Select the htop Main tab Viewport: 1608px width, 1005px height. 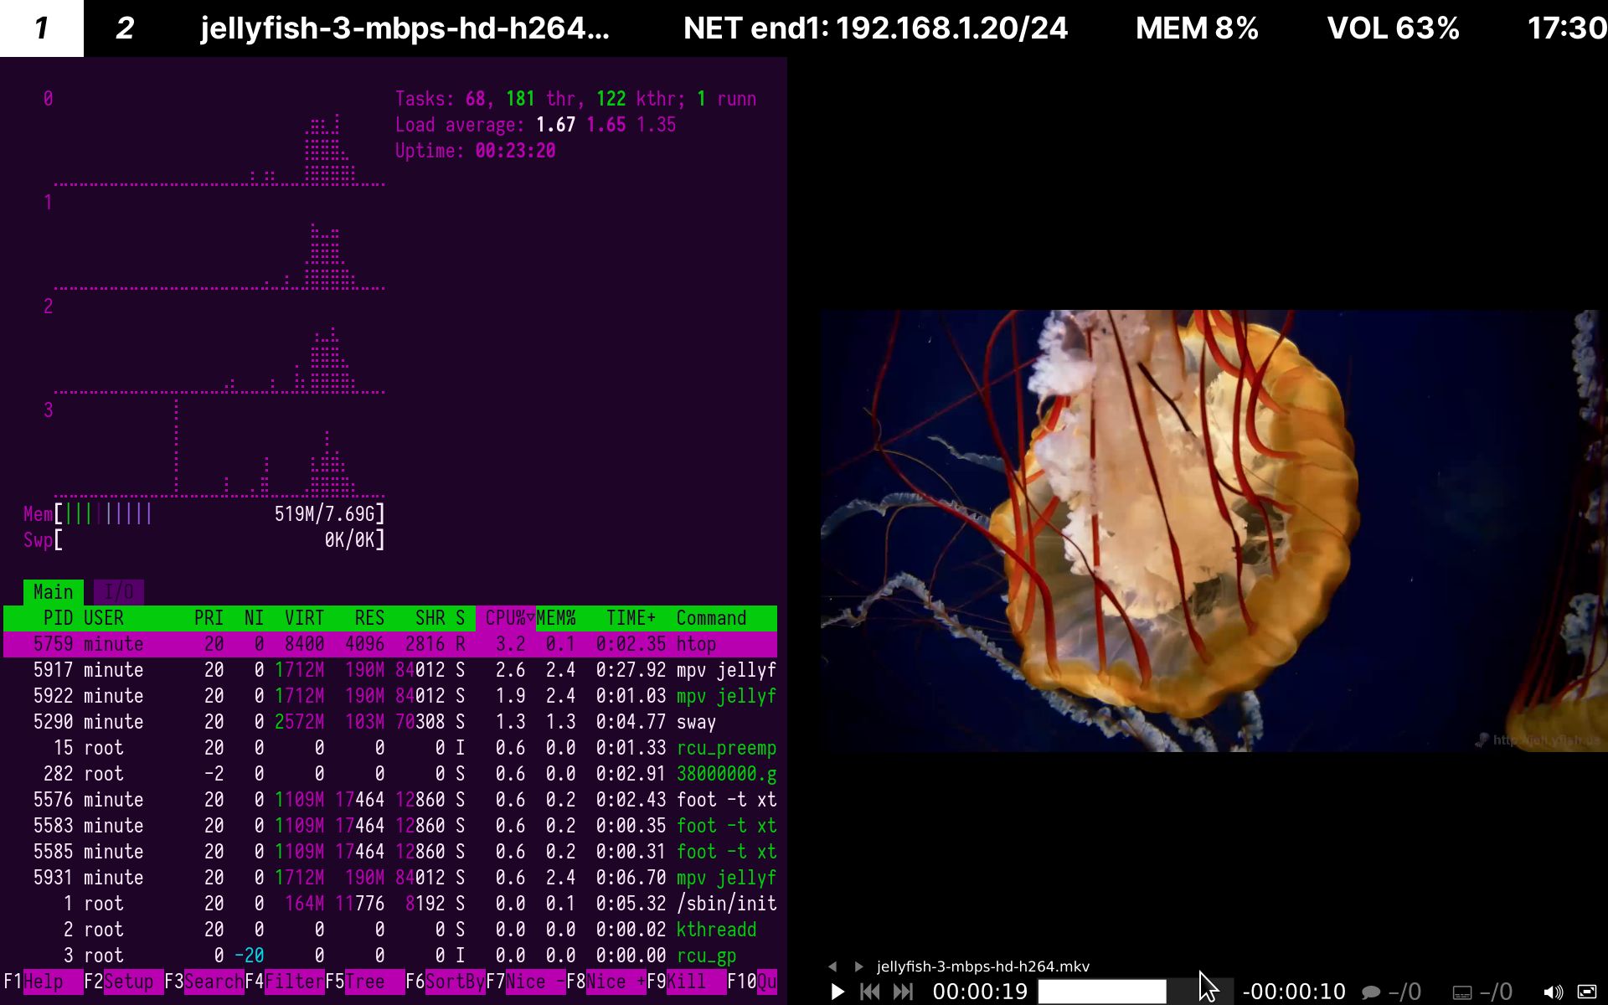[x=54, y=592]
